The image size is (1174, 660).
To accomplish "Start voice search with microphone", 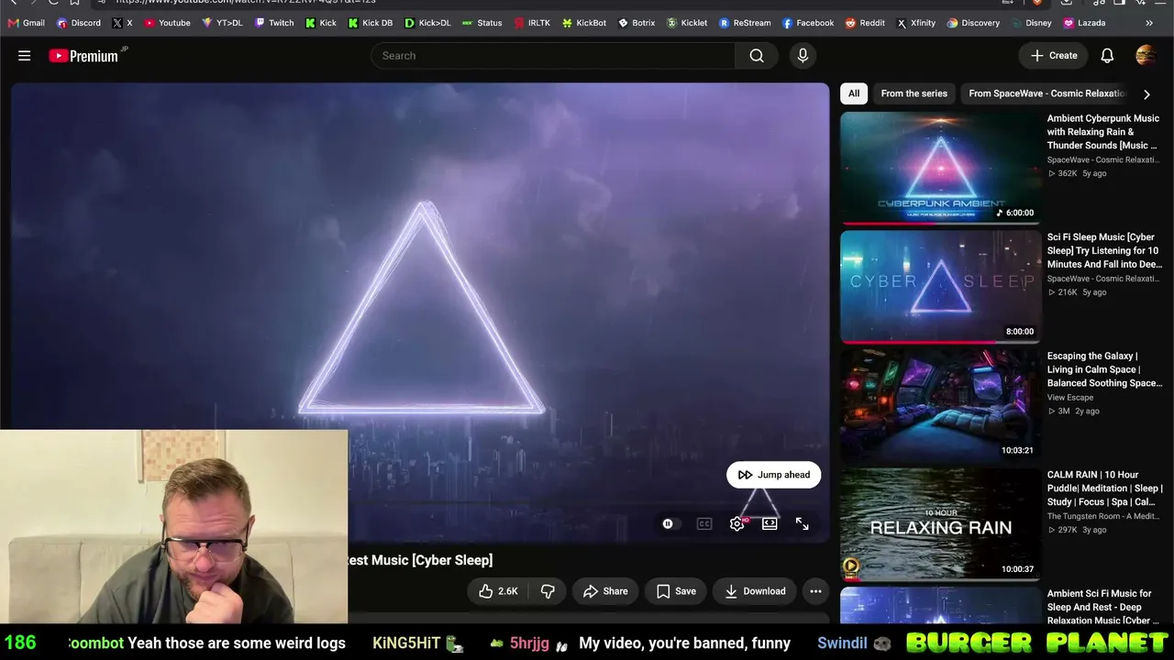I will point(803,56).
